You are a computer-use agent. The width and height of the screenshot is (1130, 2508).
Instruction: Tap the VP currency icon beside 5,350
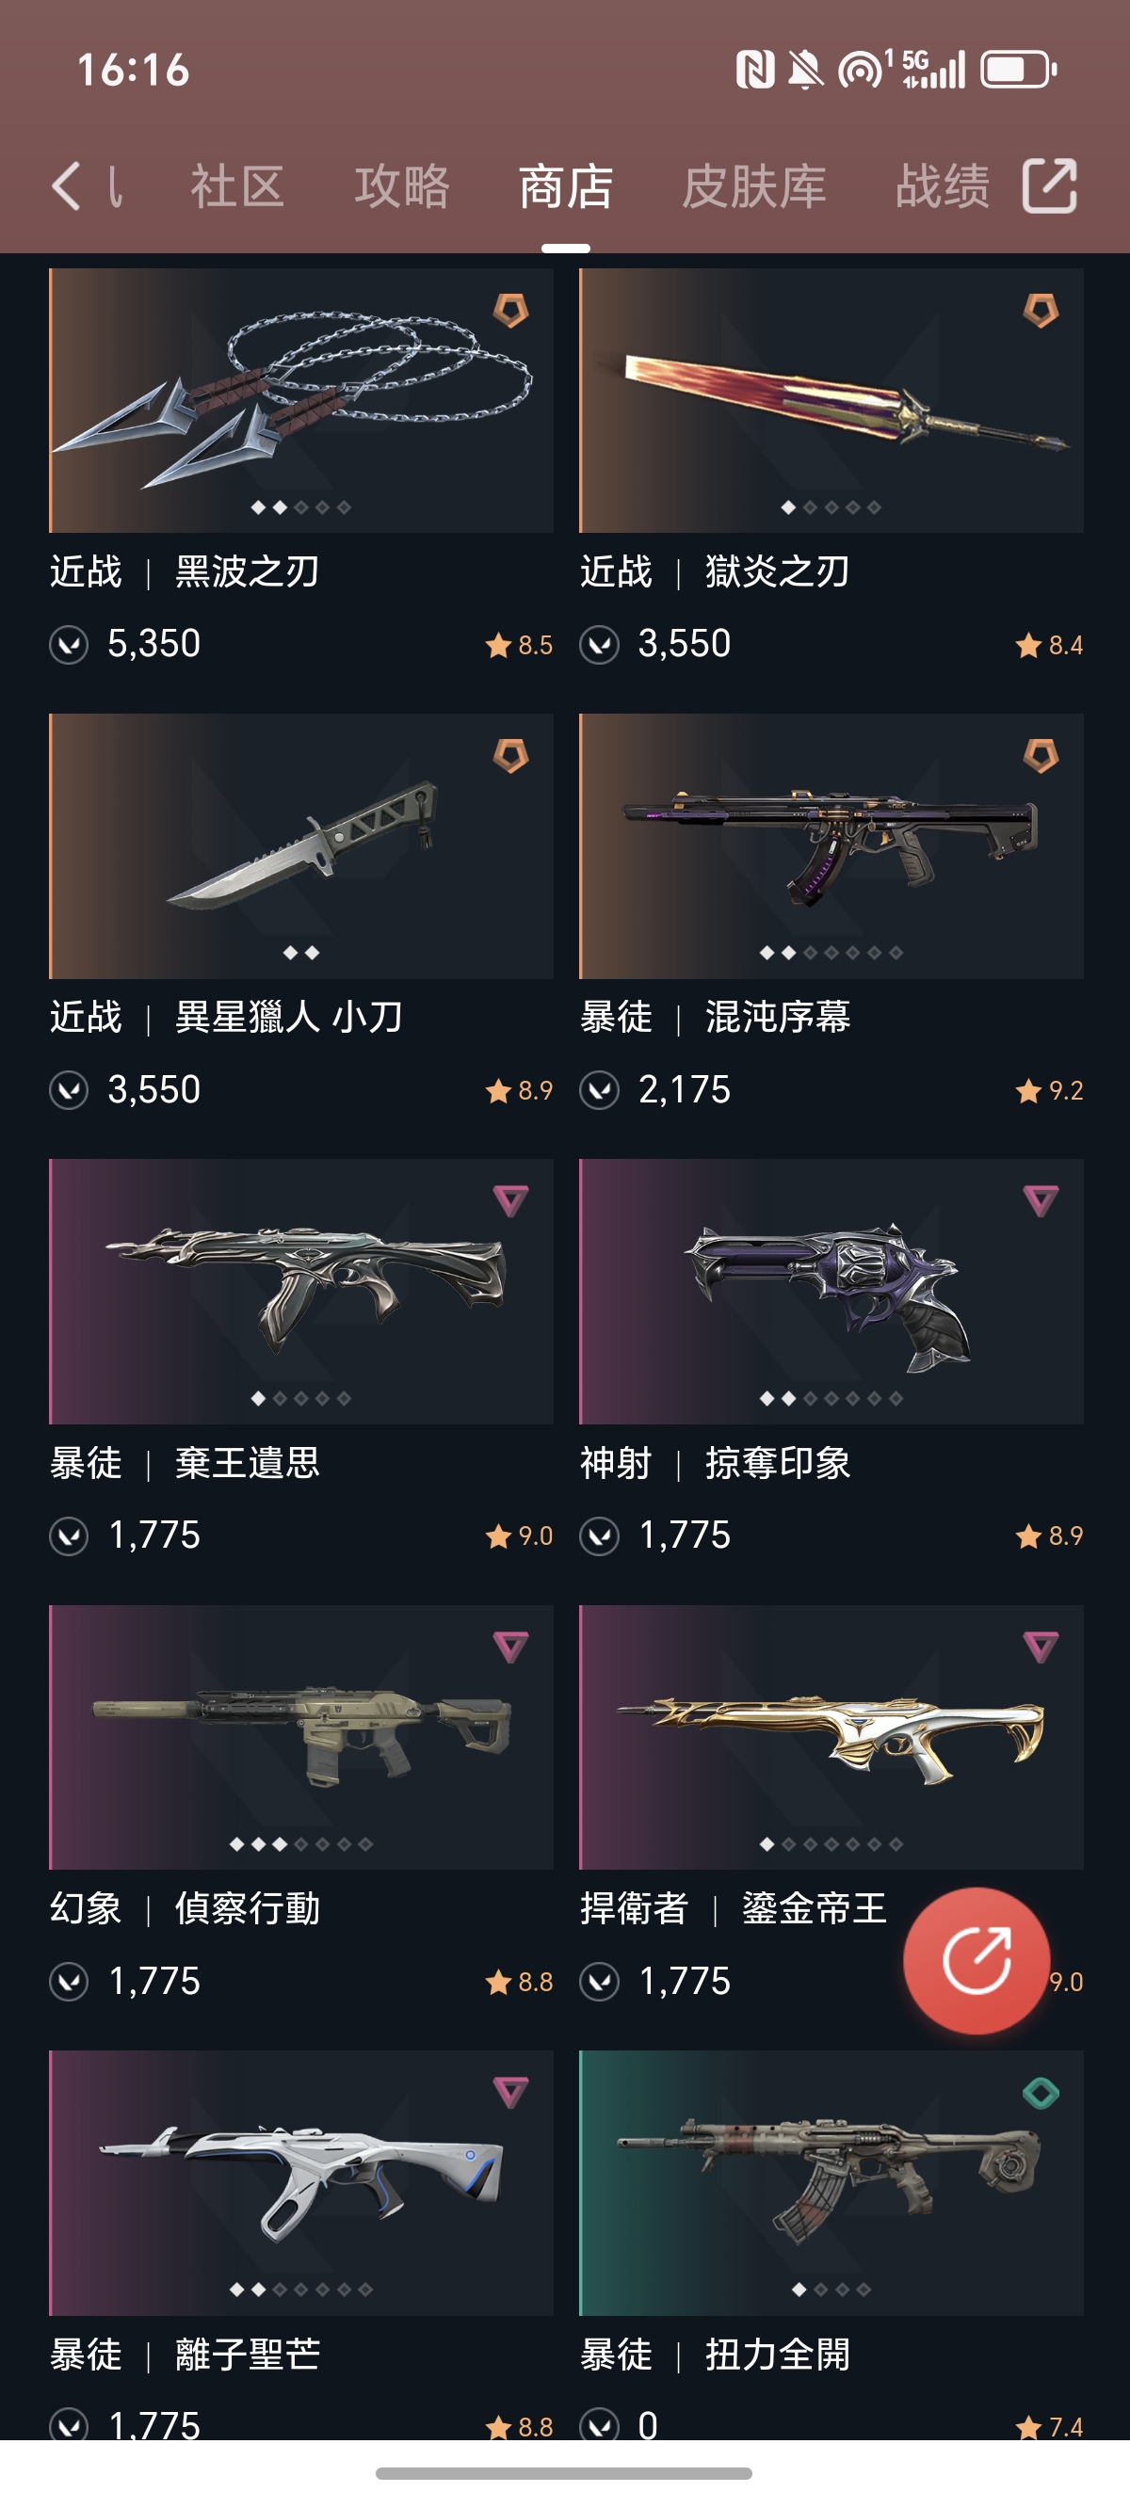click(x=69, y=645)
